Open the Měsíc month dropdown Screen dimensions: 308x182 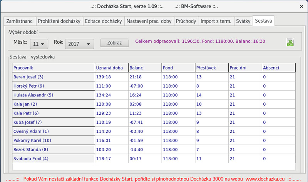38,44
